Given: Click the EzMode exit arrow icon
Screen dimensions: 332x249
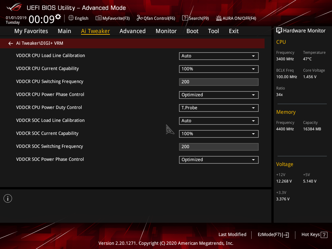Looking at the screenshot, I should [x=286, y=235].
